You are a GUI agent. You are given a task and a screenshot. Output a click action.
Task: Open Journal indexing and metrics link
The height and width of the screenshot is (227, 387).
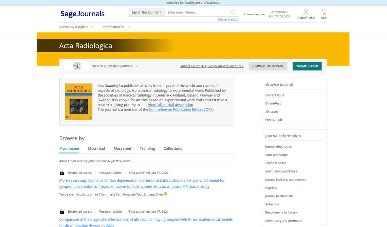coord(285,180)
